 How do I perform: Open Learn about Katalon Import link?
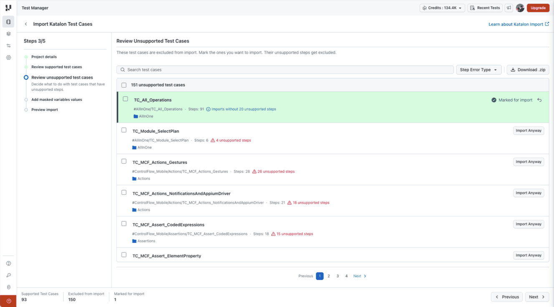pyautogui.click(x=519, y=24)
